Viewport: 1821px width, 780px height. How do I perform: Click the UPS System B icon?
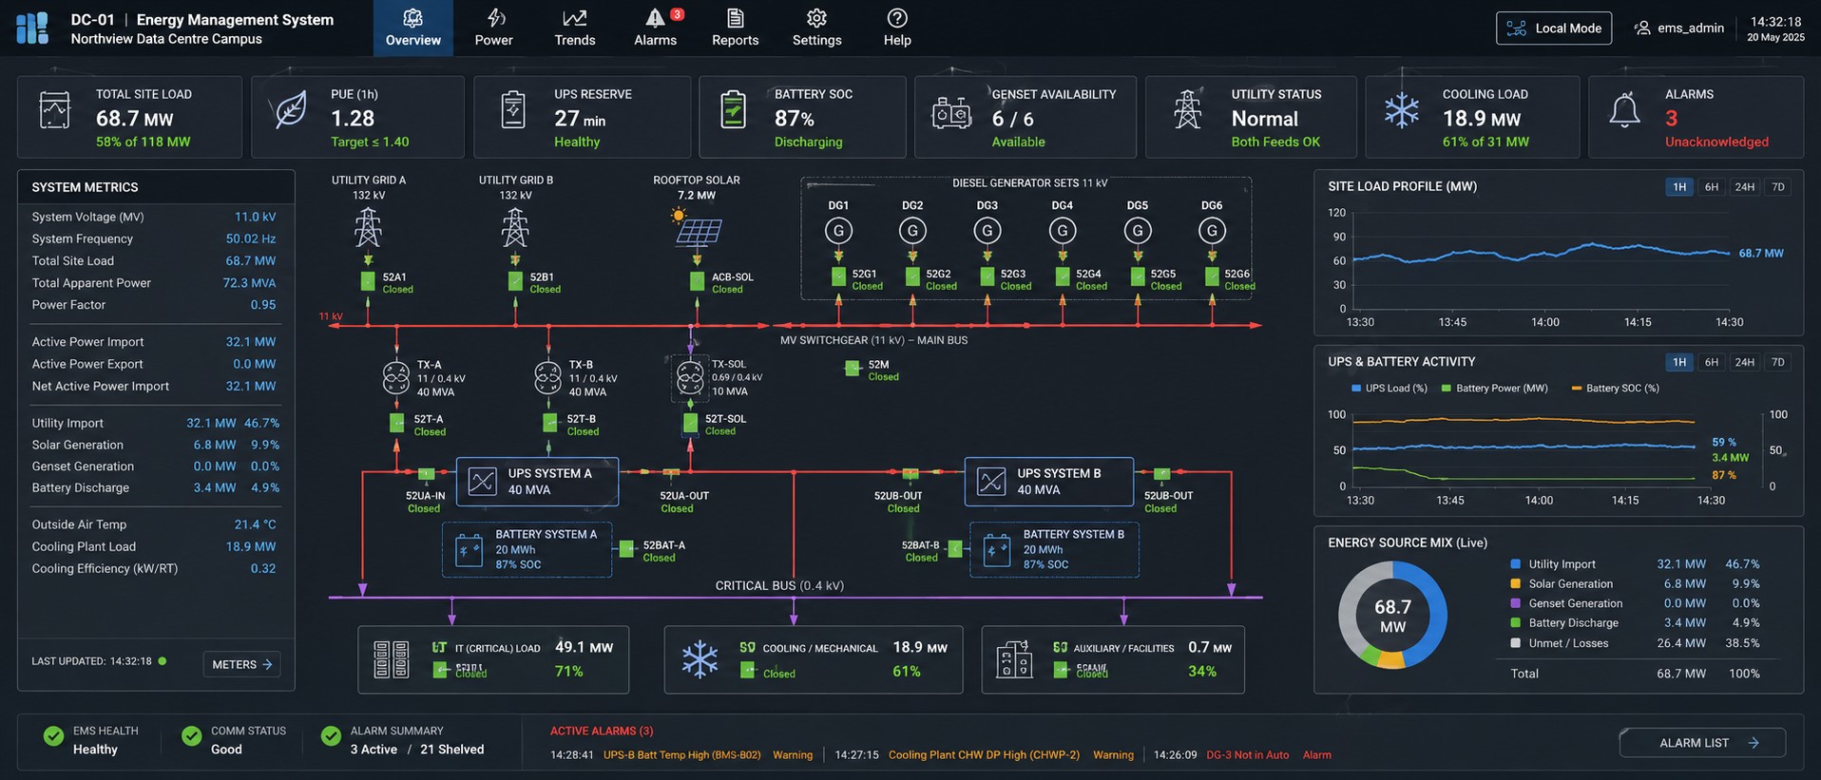[991, 482]
